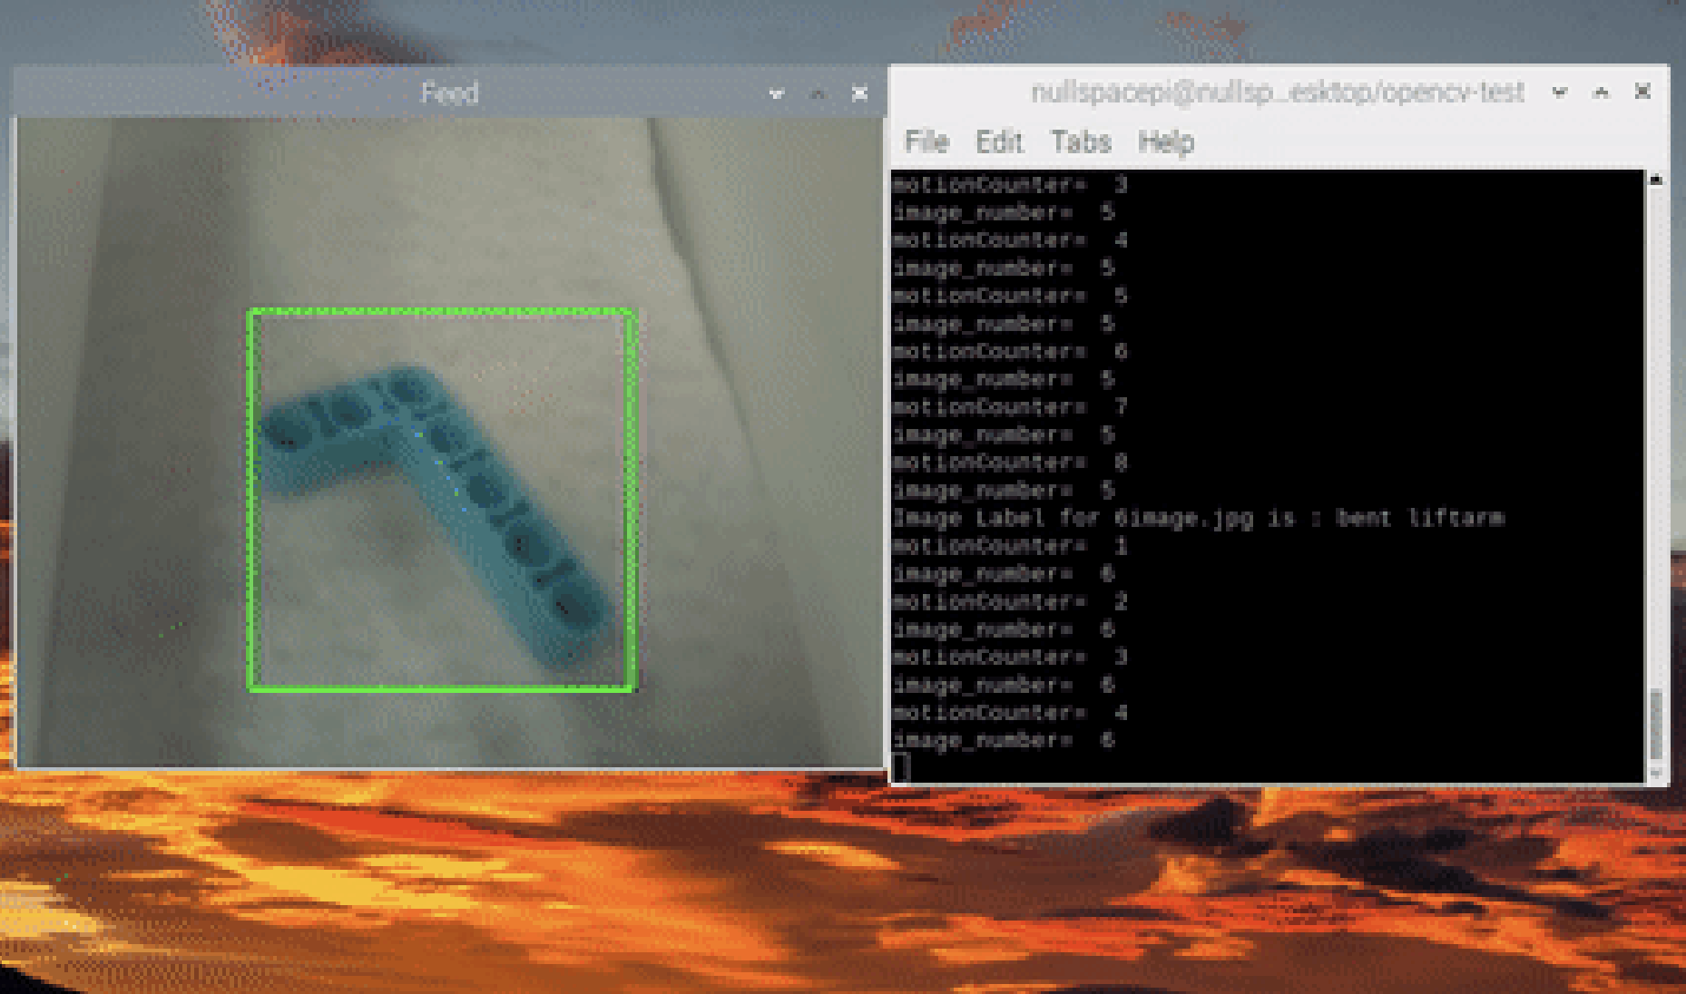Screen dimensions: 1686x994
Task: Open the Help menu
Action: click(x=1167, y=142)
